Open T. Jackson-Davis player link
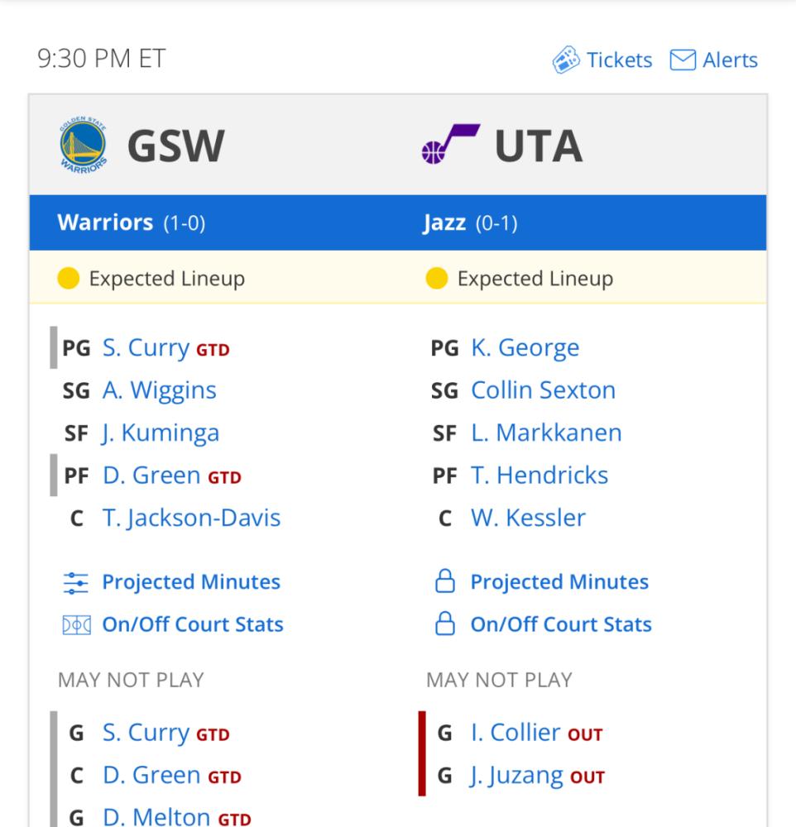 click(x=192, y=518)
